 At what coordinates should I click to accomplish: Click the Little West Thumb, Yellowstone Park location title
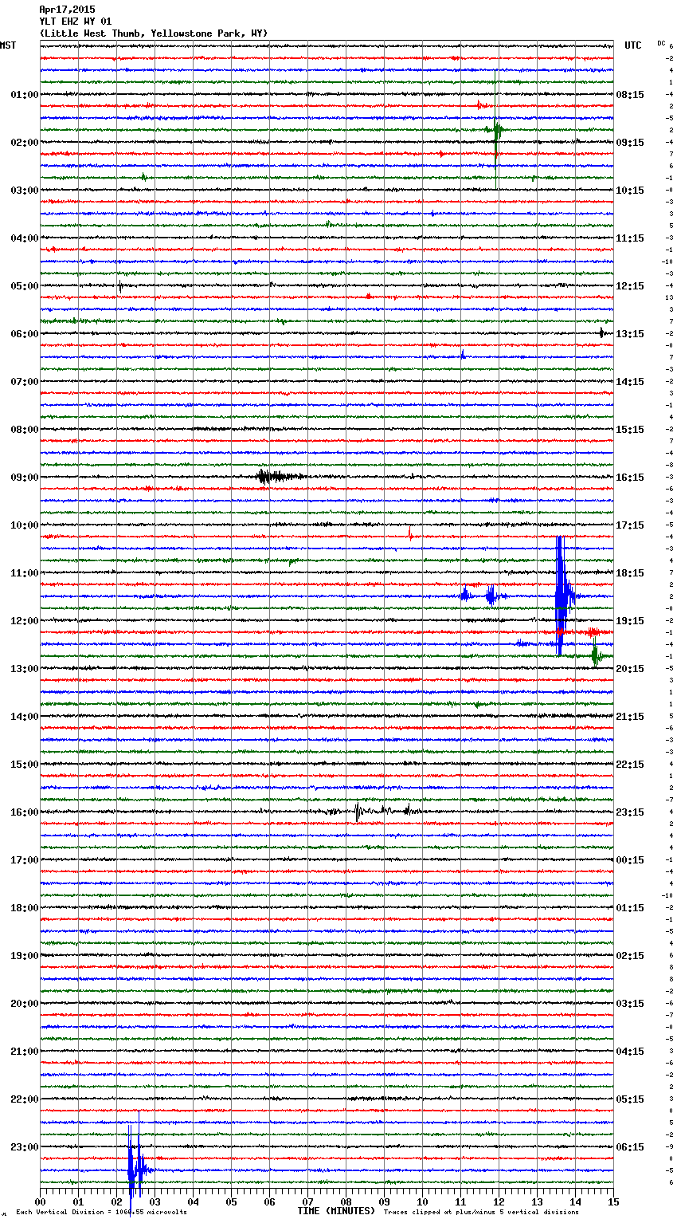pyautogui.click(x=154, y=33)
